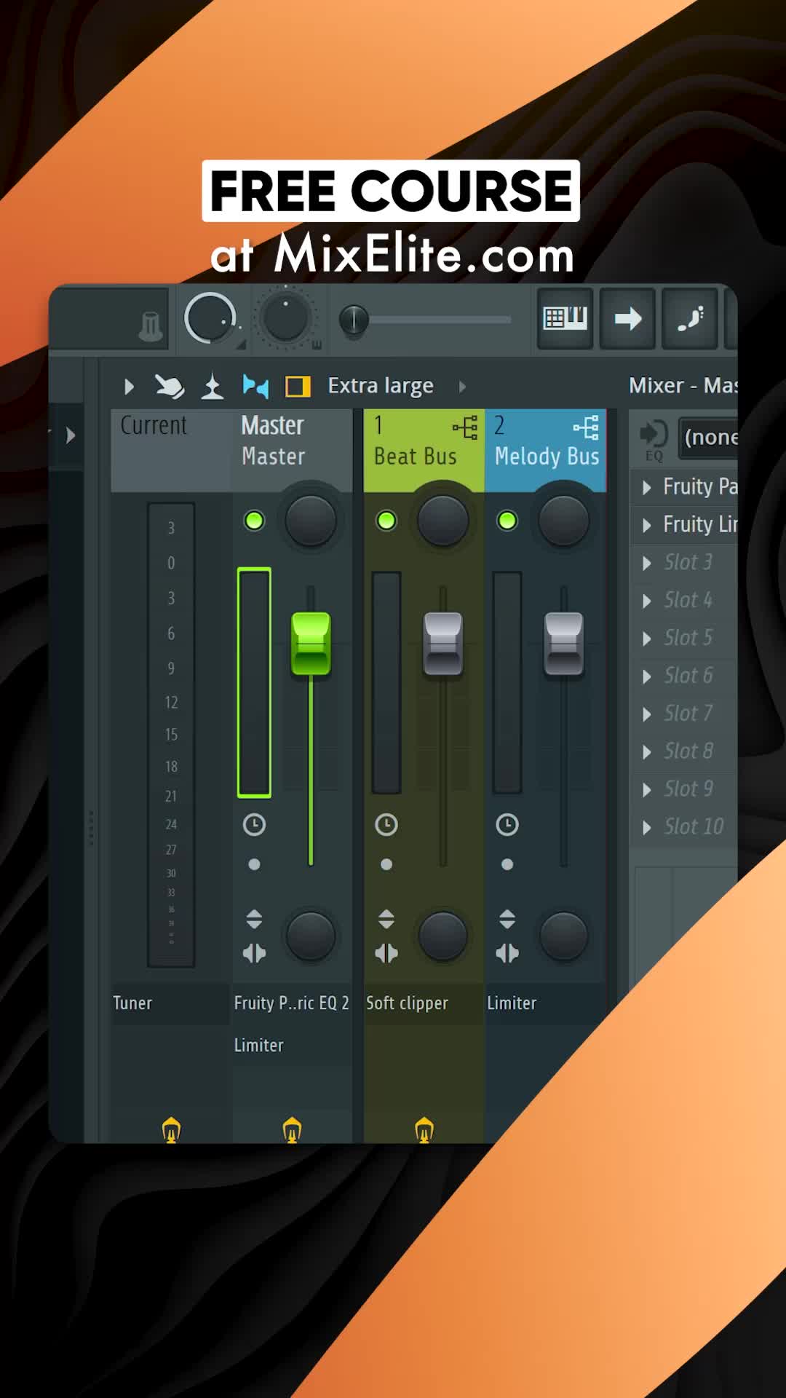Click the Melody Bus latency clock icon

[x=507, y=824]
